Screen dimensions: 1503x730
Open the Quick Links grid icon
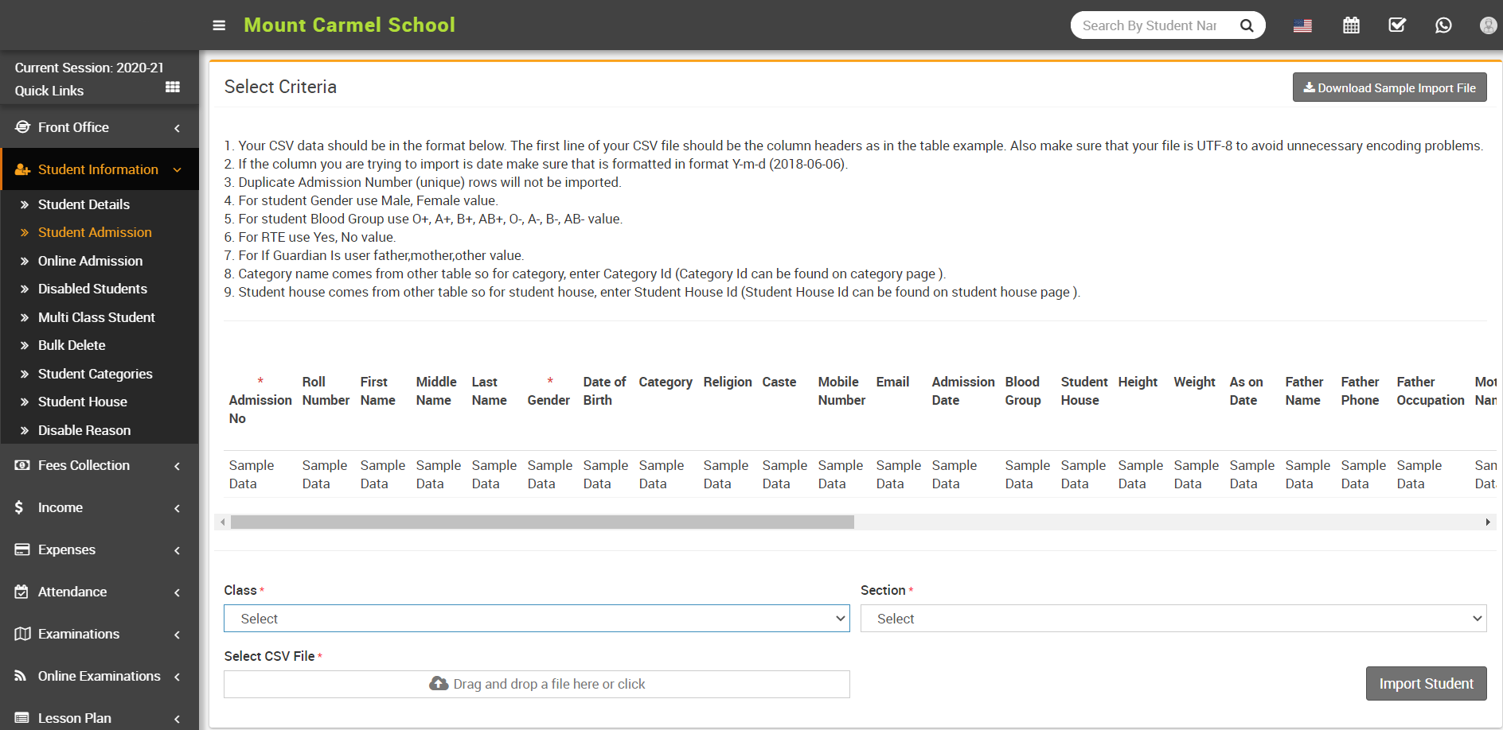point(172,87)
